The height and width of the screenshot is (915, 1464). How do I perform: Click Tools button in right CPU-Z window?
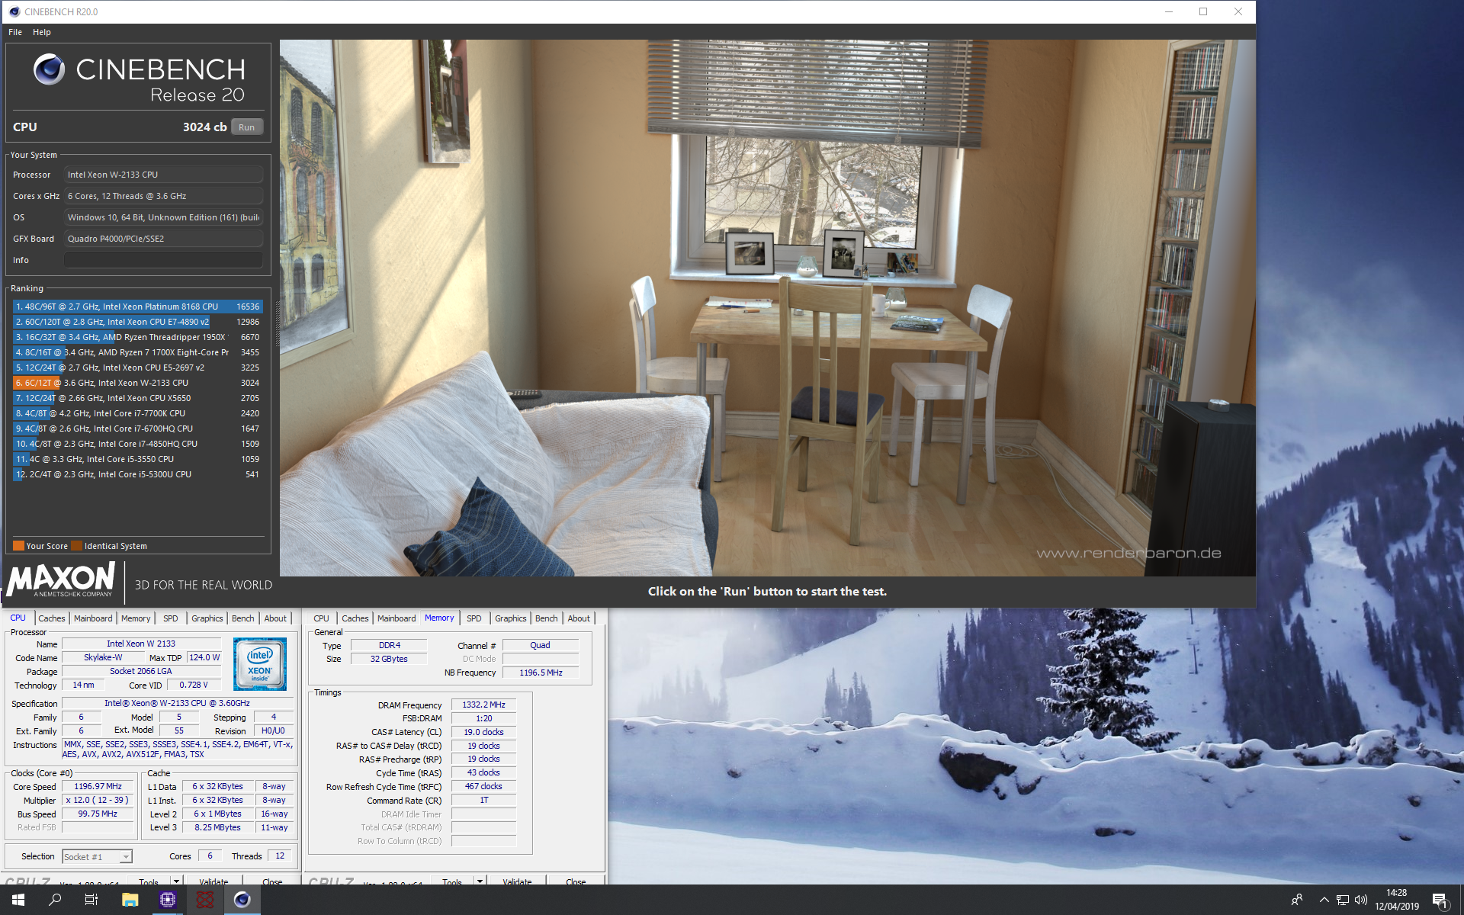pos(452,881)
